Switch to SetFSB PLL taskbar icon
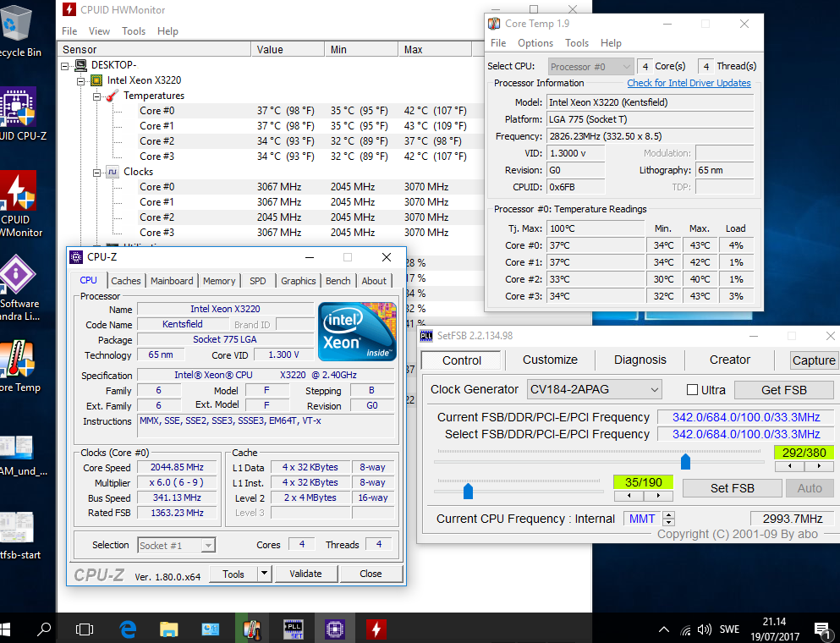This screenshot has width=840, height=643. [293, 629]
